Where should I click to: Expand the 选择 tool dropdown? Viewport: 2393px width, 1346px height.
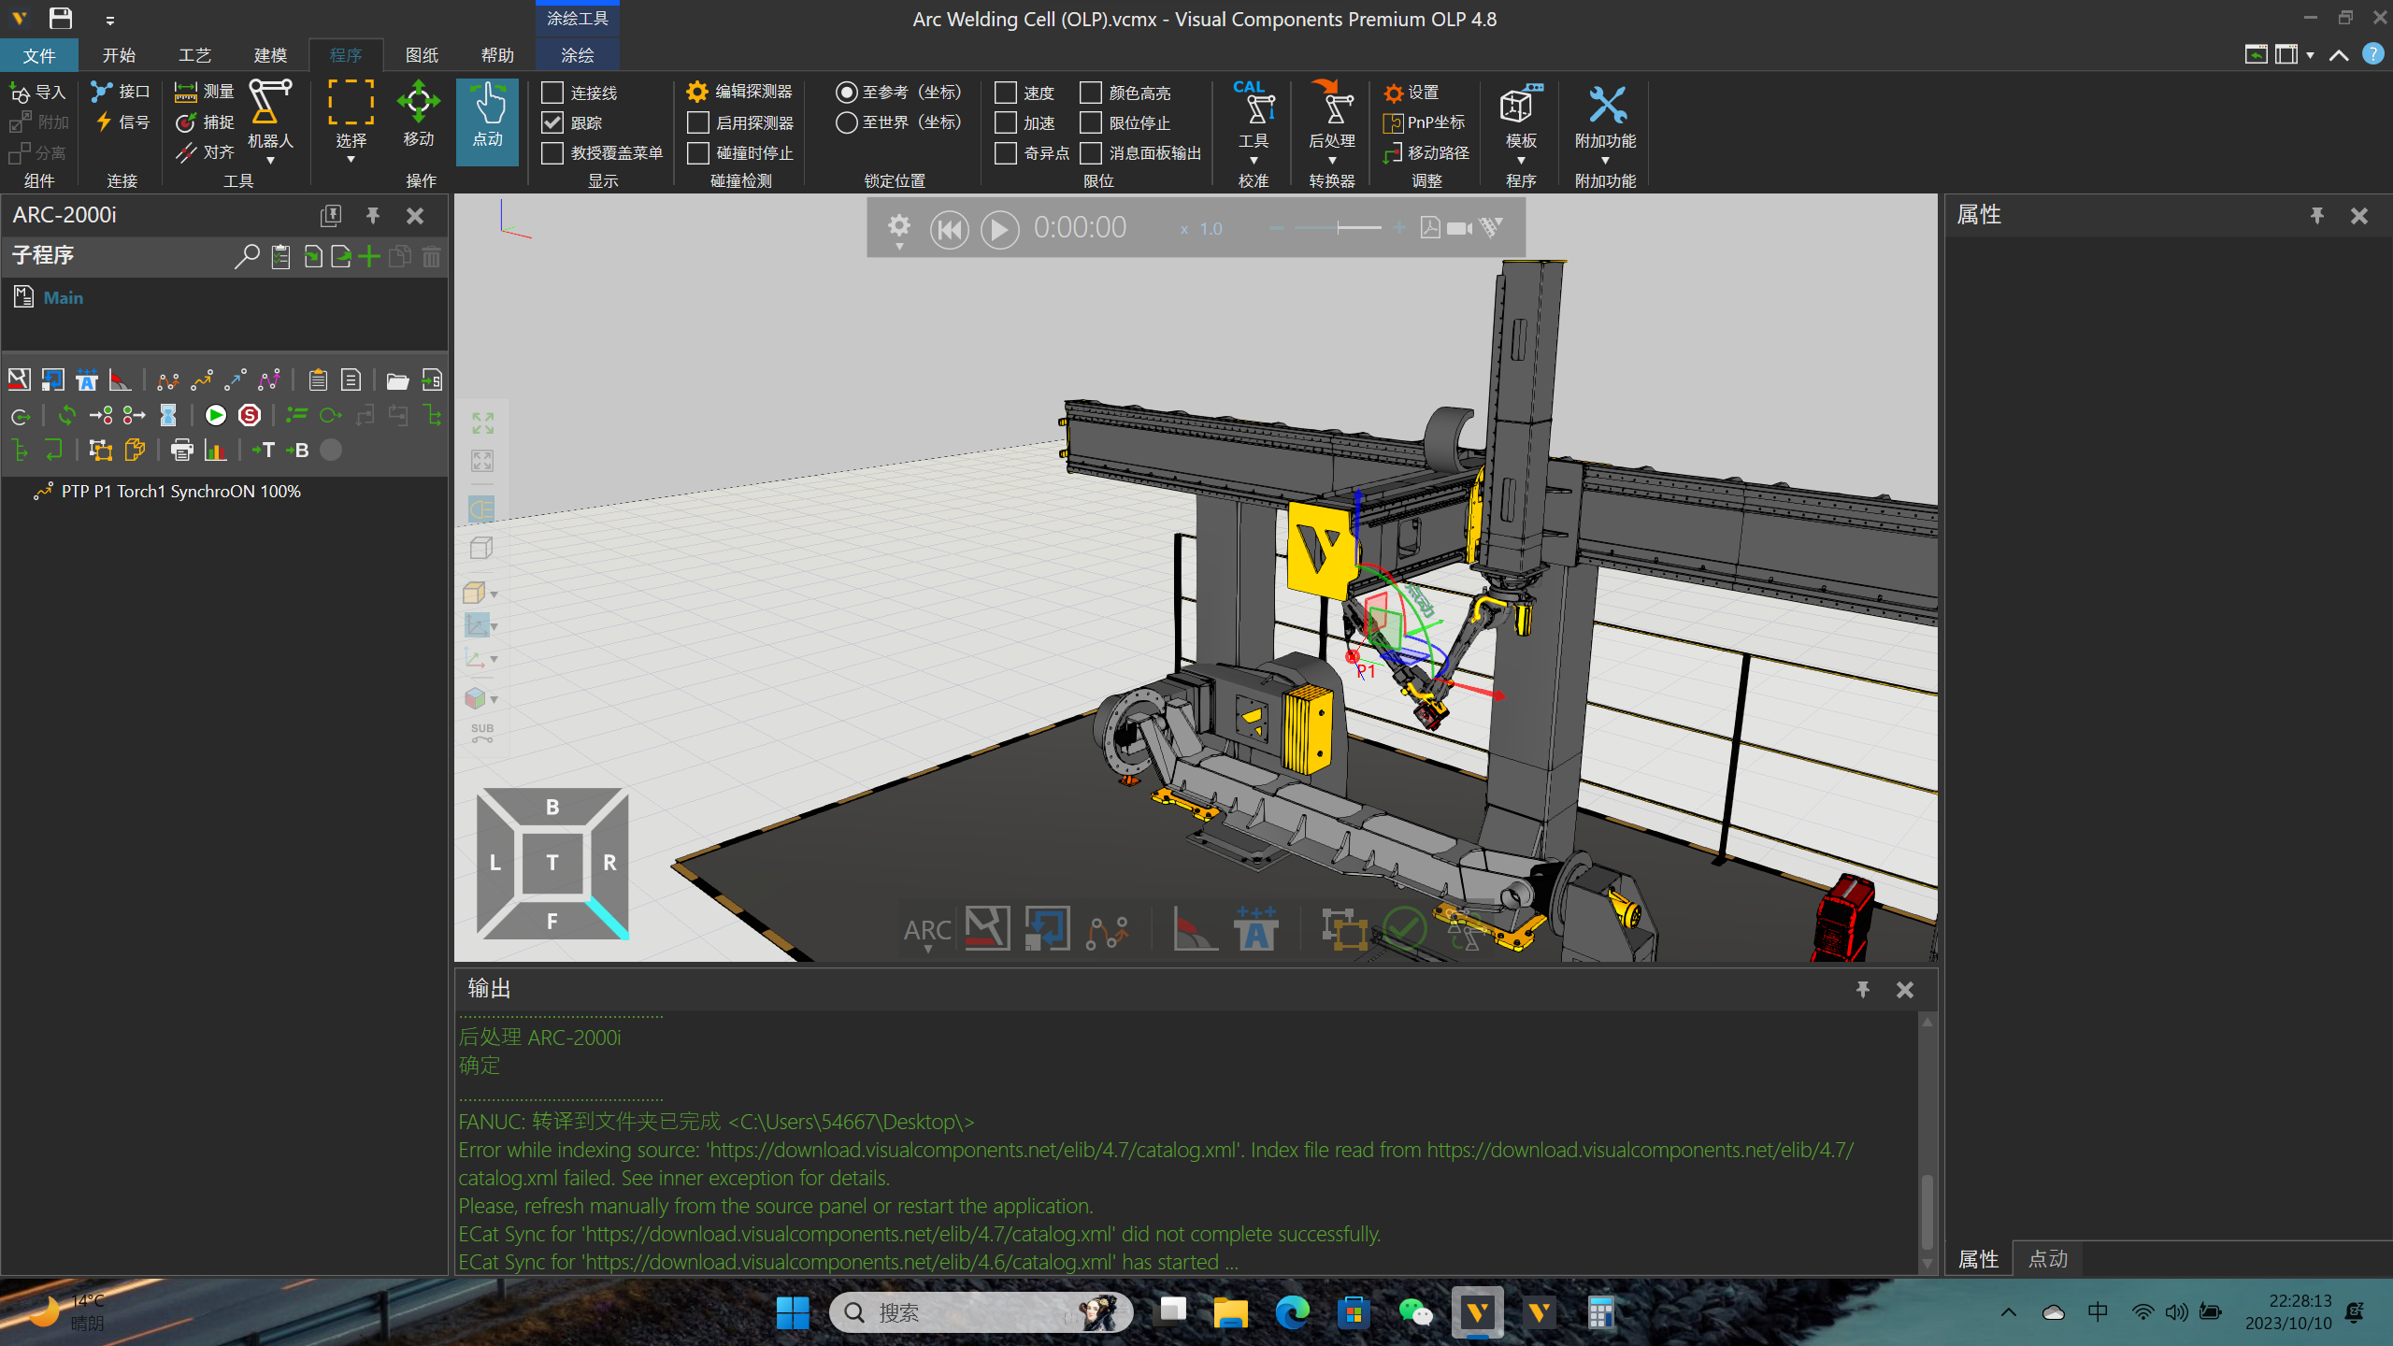point(351,160)
